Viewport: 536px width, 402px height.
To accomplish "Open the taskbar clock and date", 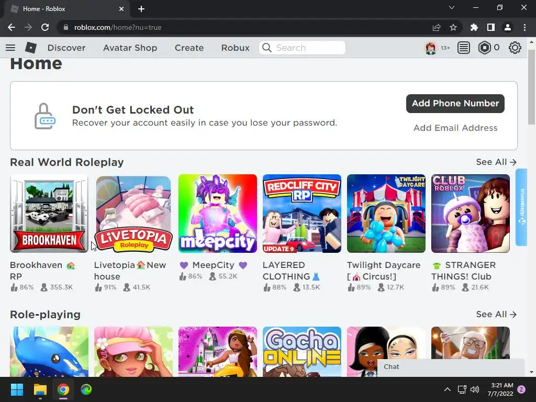I will coord(500,389).
